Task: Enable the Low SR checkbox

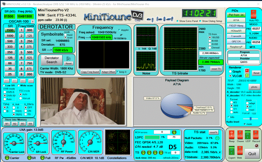Action: pyautogui.click(x=4, y=86)
